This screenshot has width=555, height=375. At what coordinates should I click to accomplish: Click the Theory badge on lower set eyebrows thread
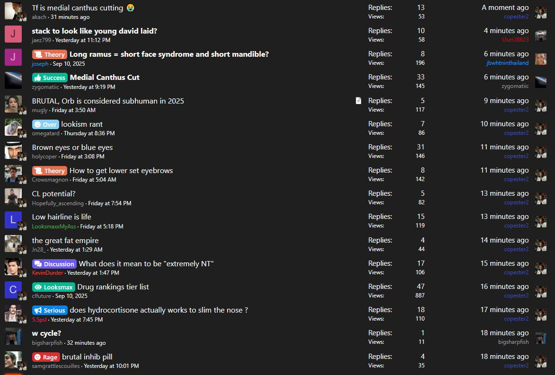(50, 171)
